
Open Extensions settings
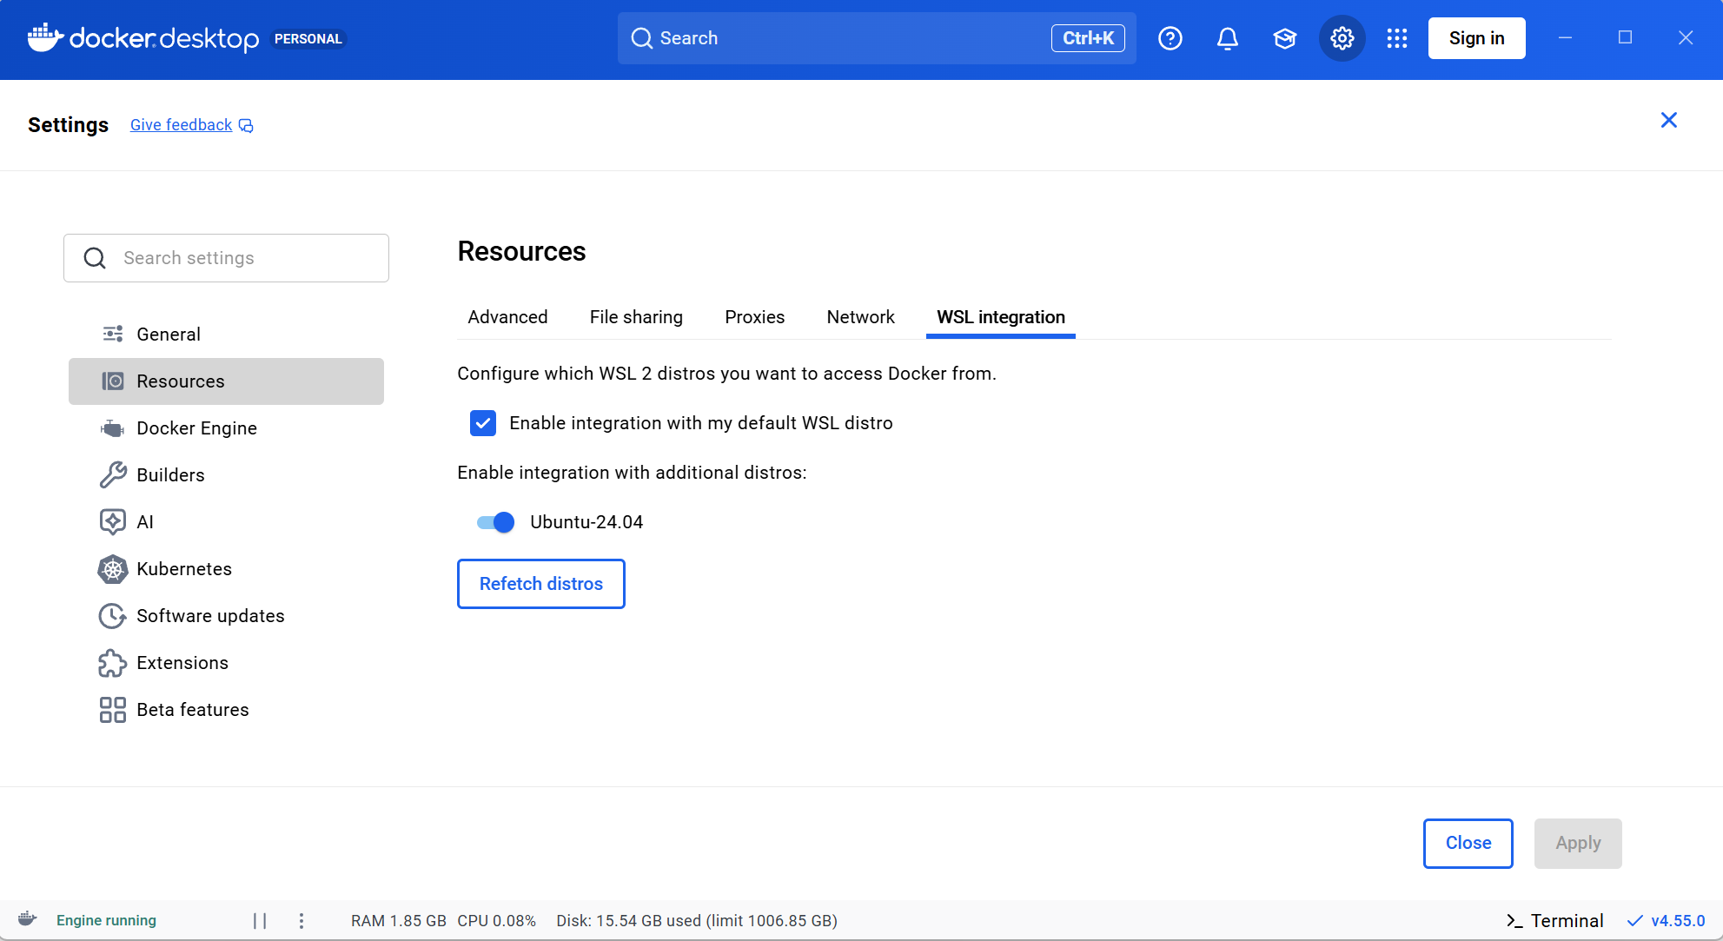point(182,662)
